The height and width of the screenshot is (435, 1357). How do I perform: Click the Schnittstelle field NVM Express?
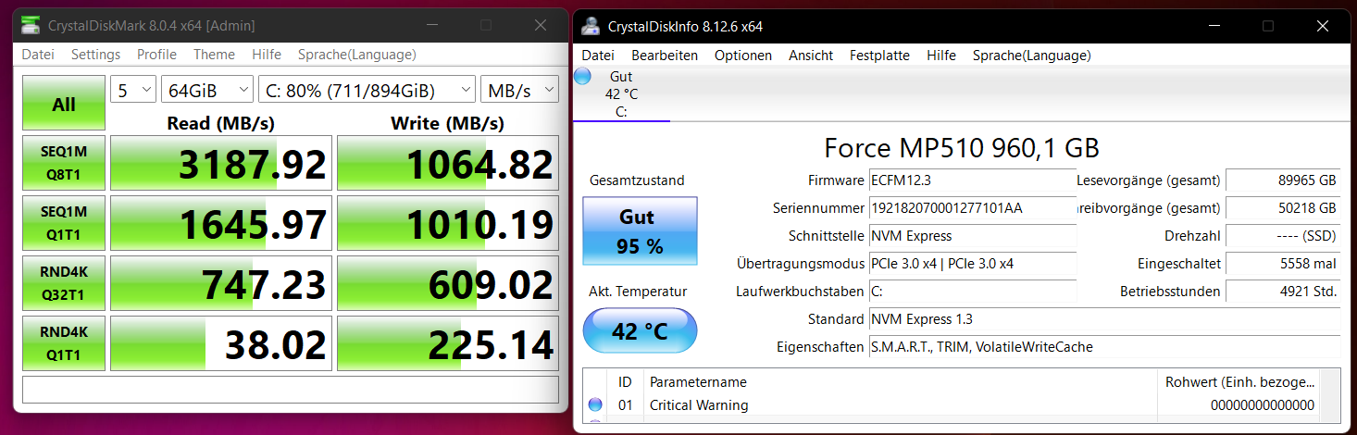click(x=972, y=236)
